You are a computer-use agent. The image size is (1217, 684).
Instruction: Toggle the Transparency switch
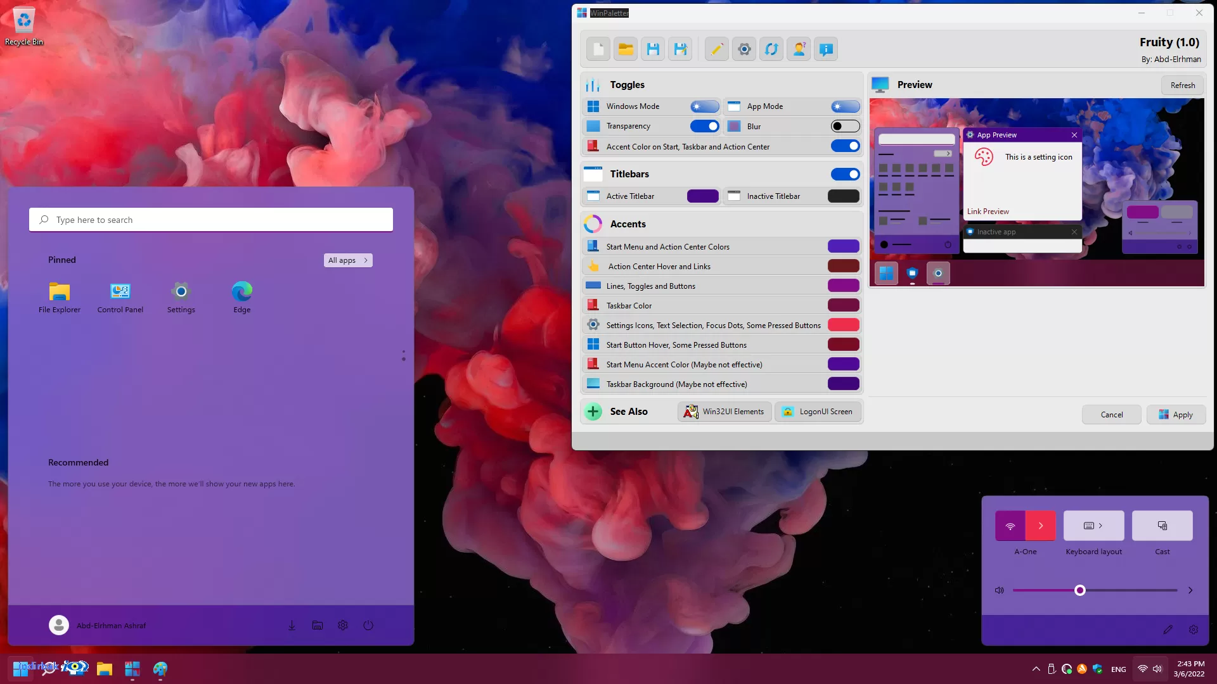tap(704, 126)
